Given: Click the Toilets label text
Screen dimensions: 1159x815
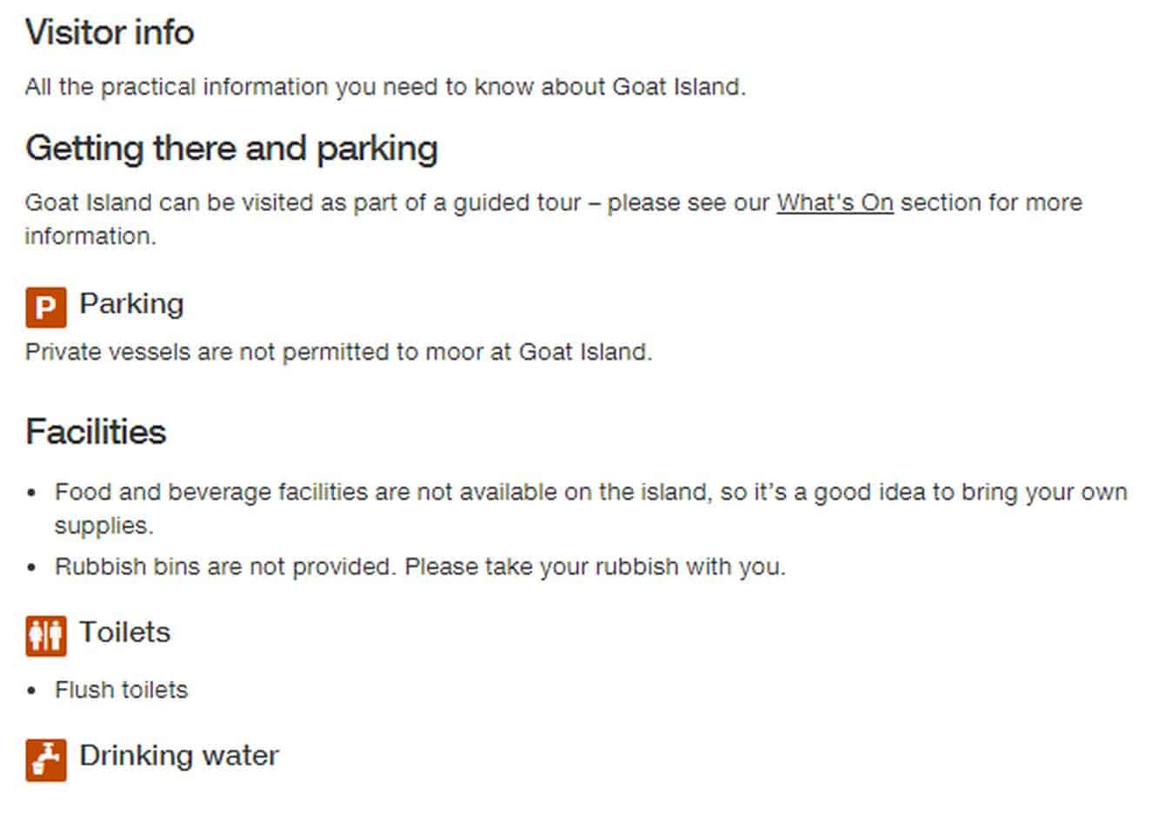Looking at the screenshot, I should pyautogui.click(x=124, y=632).
